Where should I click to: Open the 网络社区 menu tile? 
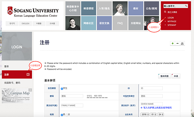point(89,23)
